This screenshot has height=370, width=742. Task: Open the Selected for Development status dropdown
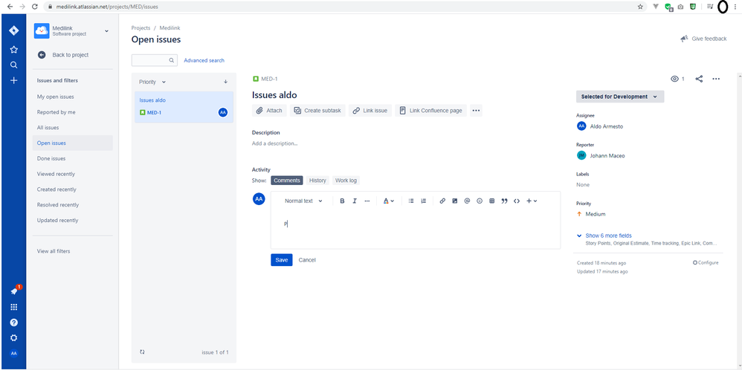click(620, 97)
